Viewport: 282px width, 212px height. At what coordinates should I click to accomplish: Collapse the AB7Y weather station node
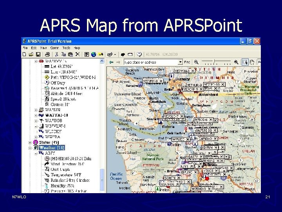(36, 154)
